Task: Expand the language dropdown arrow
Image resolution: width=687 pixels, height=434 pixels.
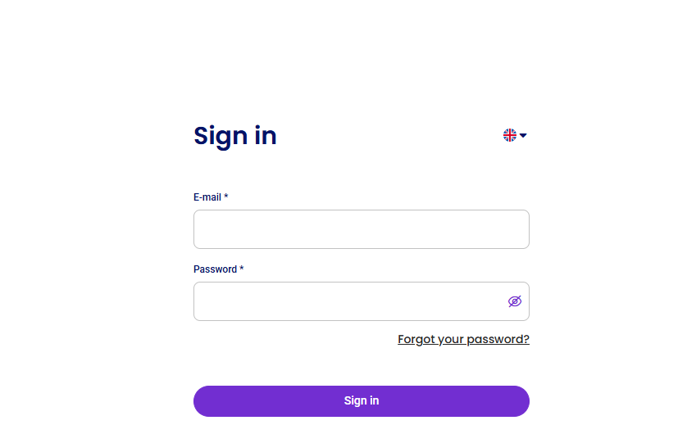Action: click(x=523, y=135)
